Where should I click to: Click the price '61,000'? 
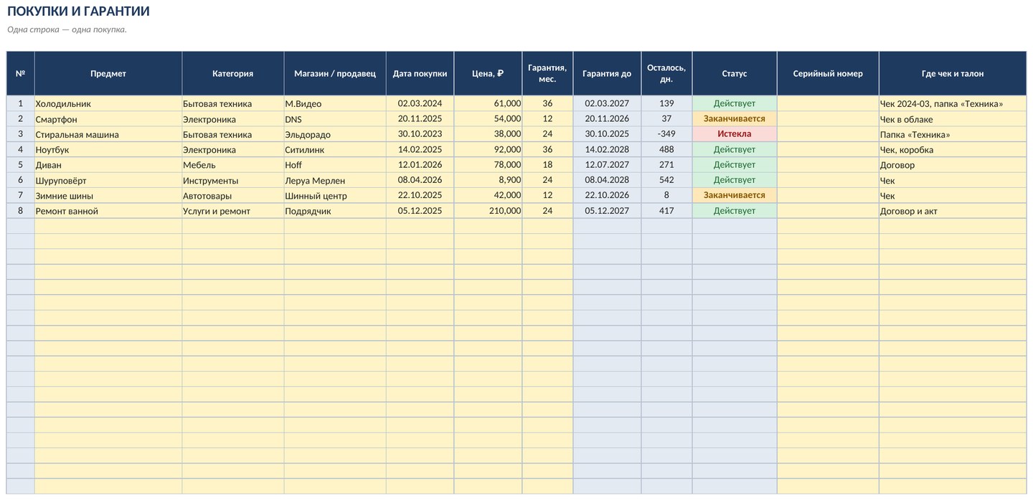pos(488,103)
